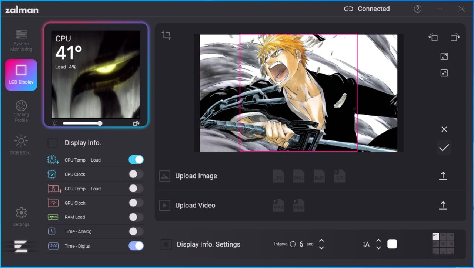Screen dimensions: 474x268
Task: Select the LCD Display tab
Action: tap(21, 75)
